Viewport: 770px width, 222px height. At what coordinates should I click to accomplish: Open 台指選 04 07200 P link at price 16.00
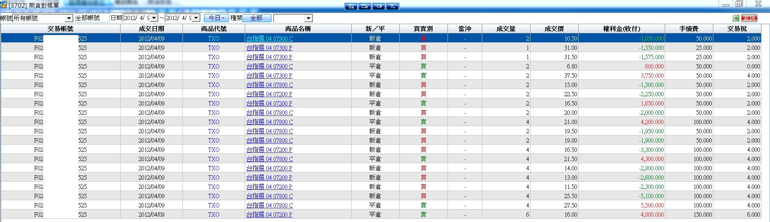point(269,214)
